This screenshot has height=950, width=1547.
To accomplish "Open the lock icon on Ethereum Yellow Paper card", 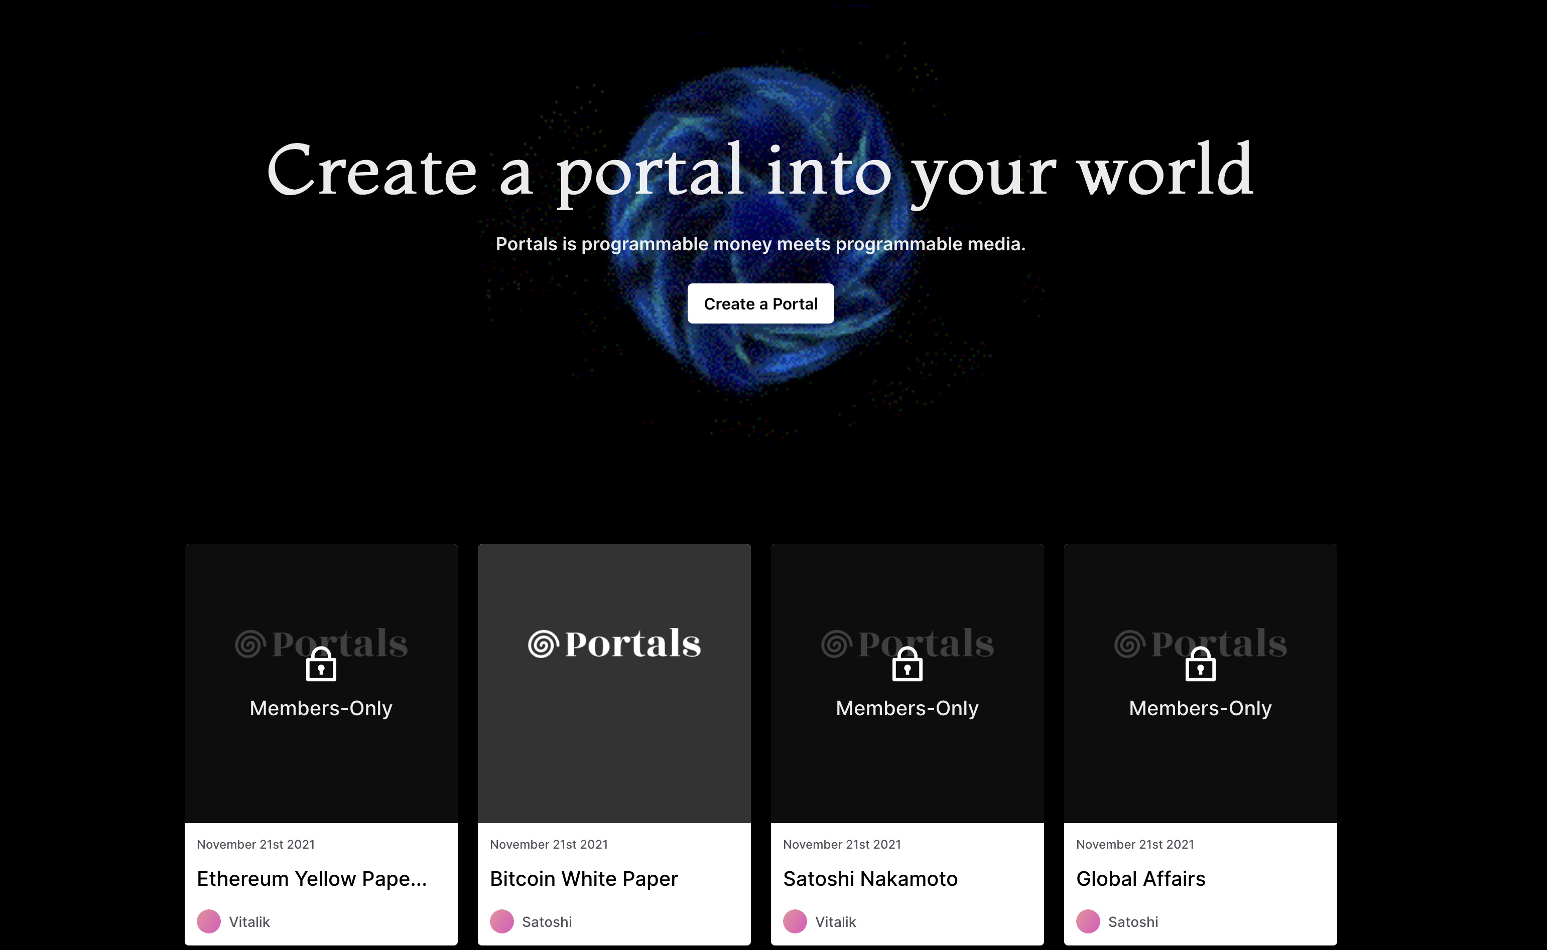I will (321, 664).
